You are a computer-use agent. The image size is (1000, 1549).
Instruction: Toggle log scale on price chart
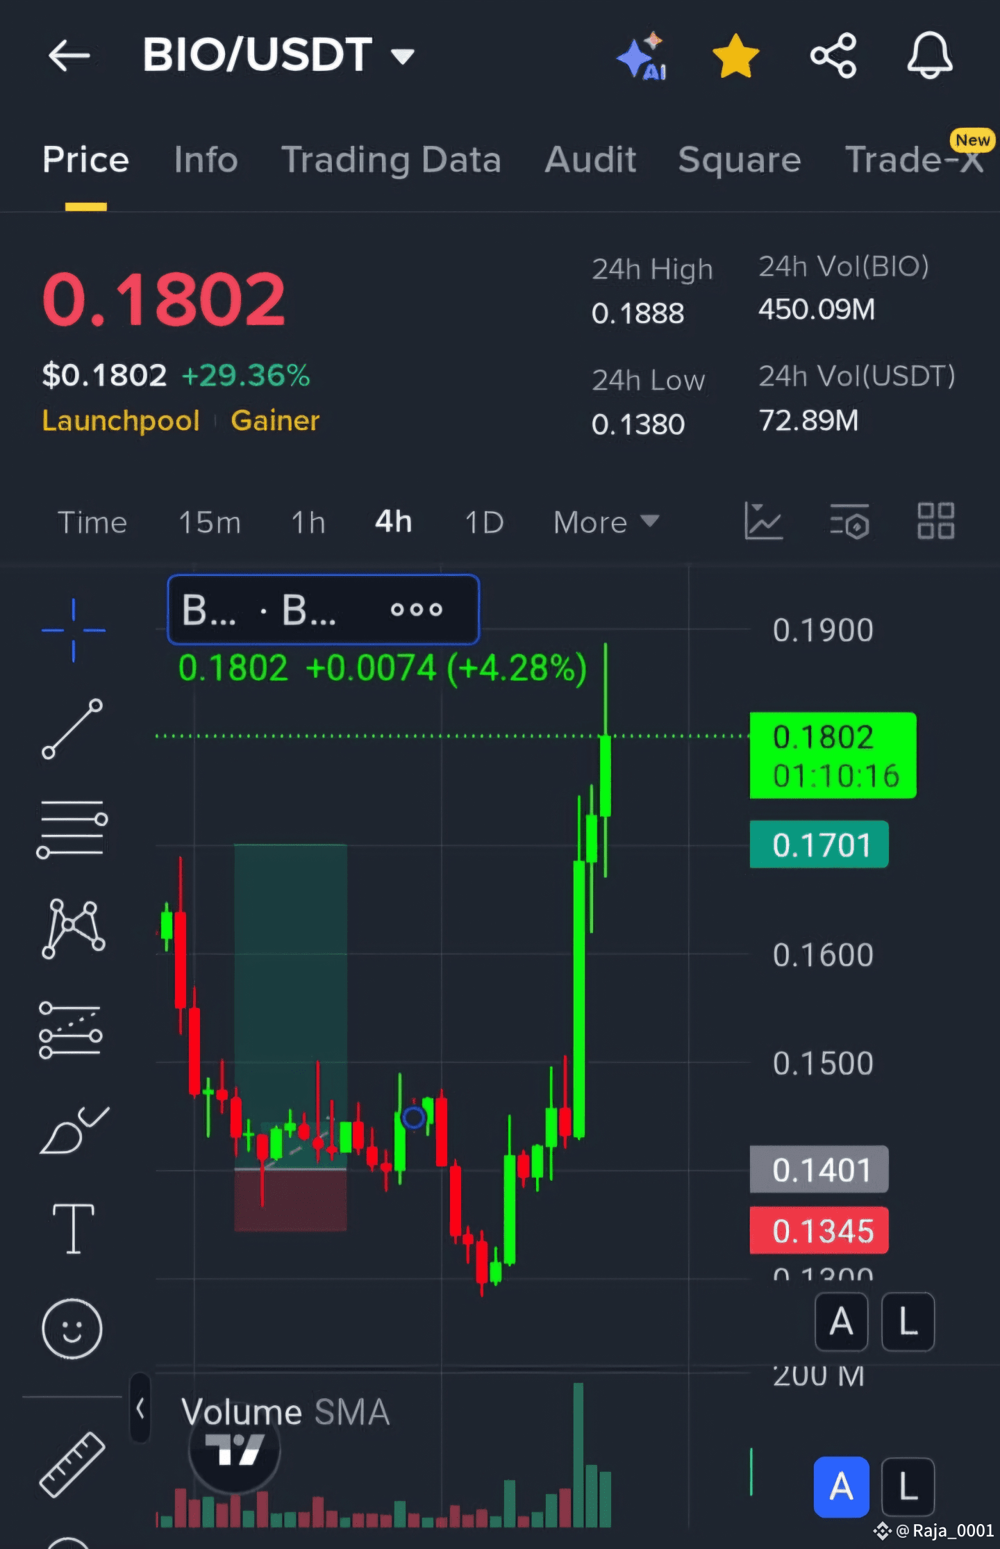908,1321
